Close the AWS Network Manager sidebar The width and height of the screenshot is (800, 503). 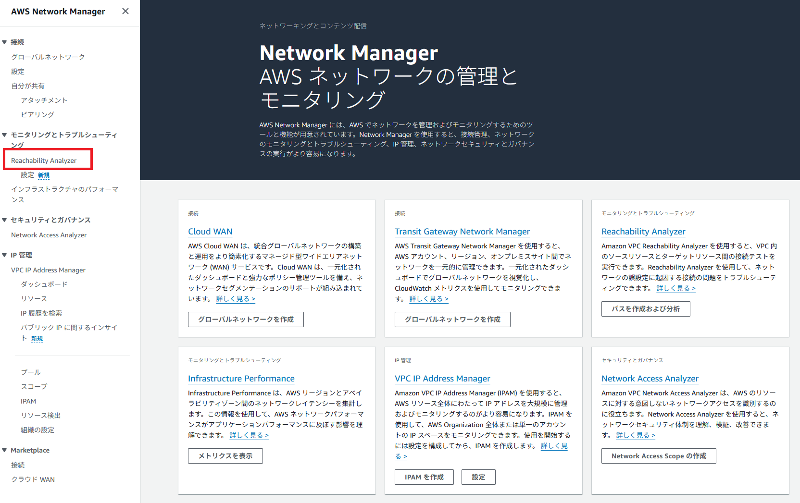click(125, 11)
